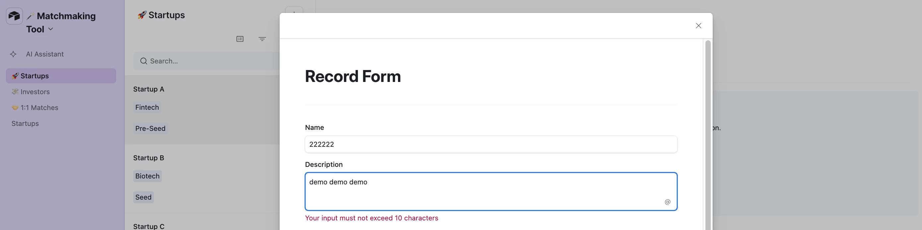Screen dimensions: 922x230
Task: Click the Matchmaking Tool app logo icon
Action: coord(14,16)
